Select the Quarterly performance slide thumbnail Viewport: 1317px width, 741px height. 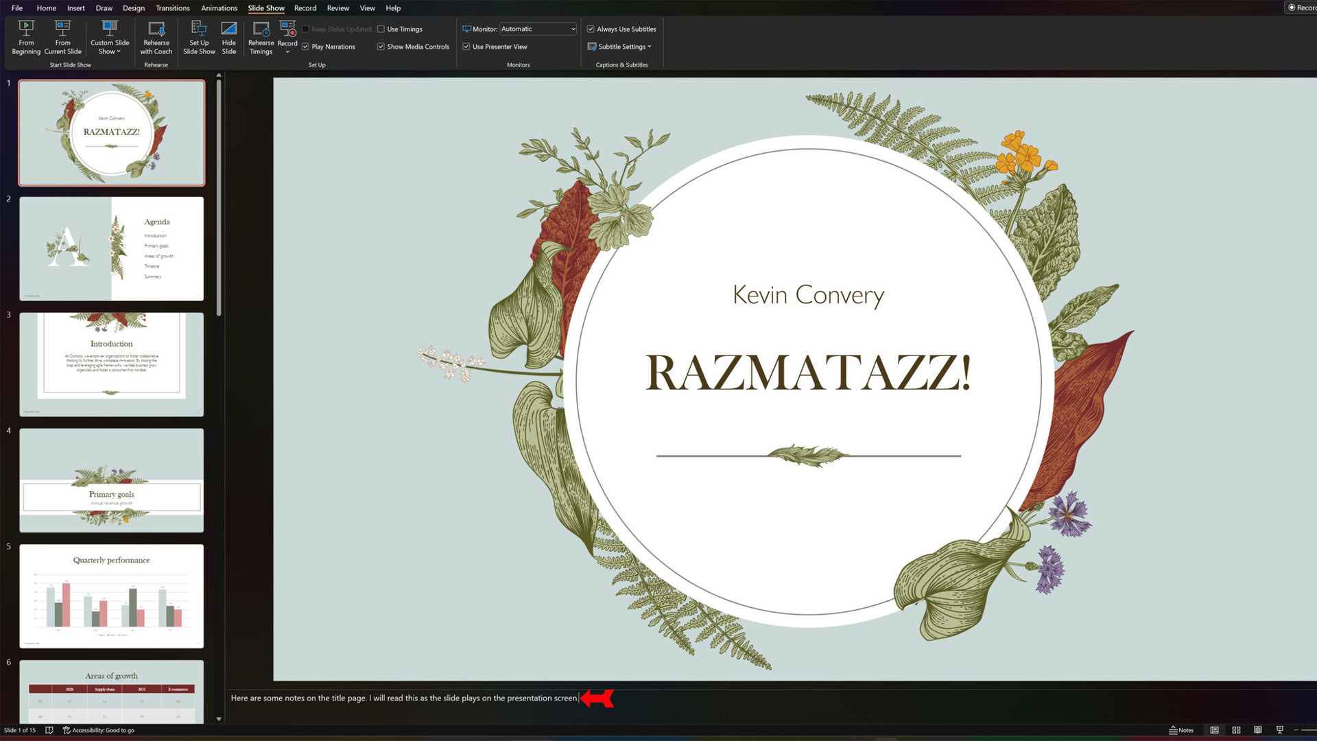[111, 596]
